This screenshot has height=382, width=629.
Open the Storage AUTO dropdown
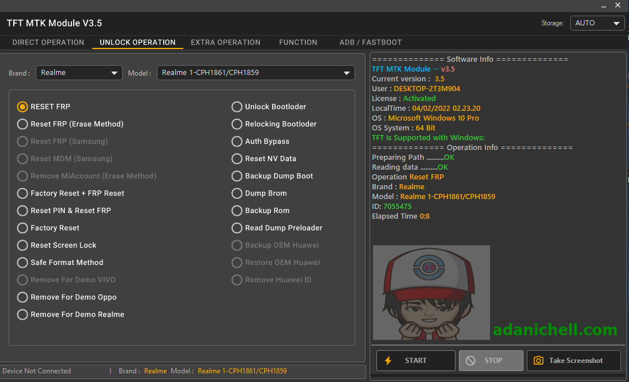[x=597, y=23]
